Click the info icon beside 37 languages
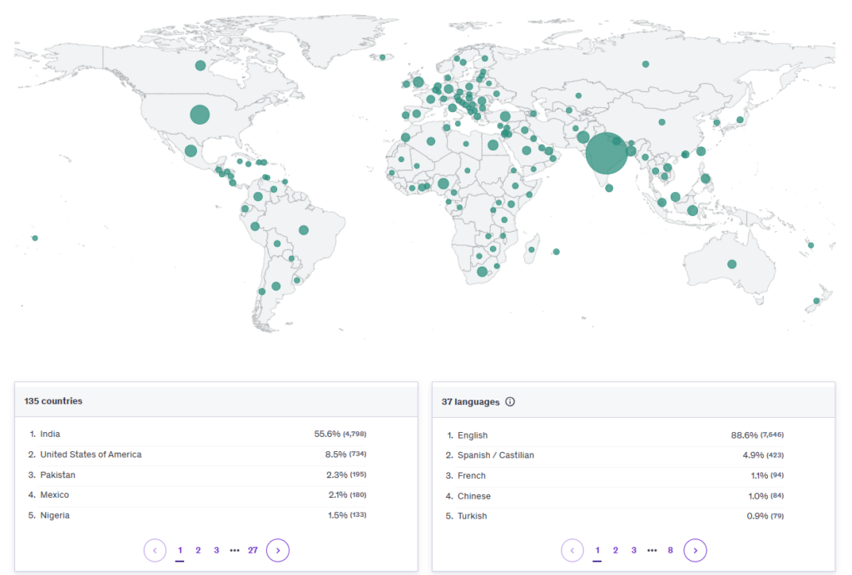 [510, 401]
